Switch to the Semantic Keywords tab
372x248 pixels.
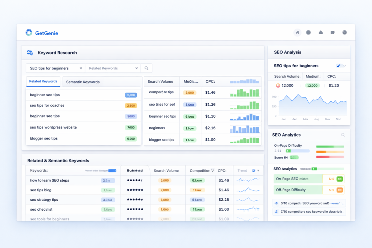tap(82, 82)
